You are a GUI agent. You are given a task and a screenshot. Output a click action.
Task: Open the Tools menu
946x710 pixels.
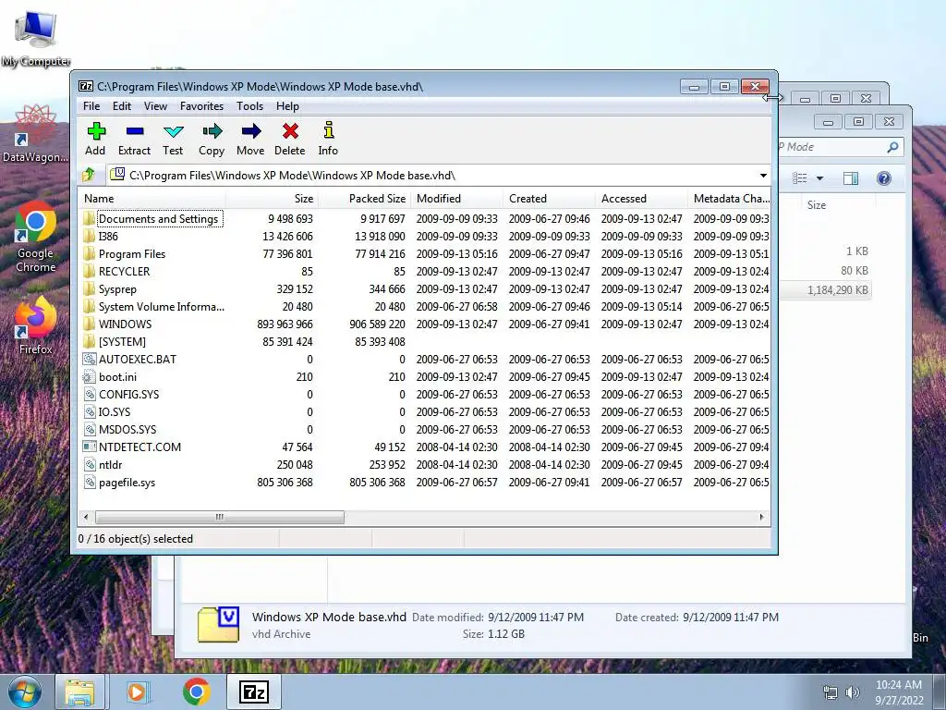click(249, 106)
